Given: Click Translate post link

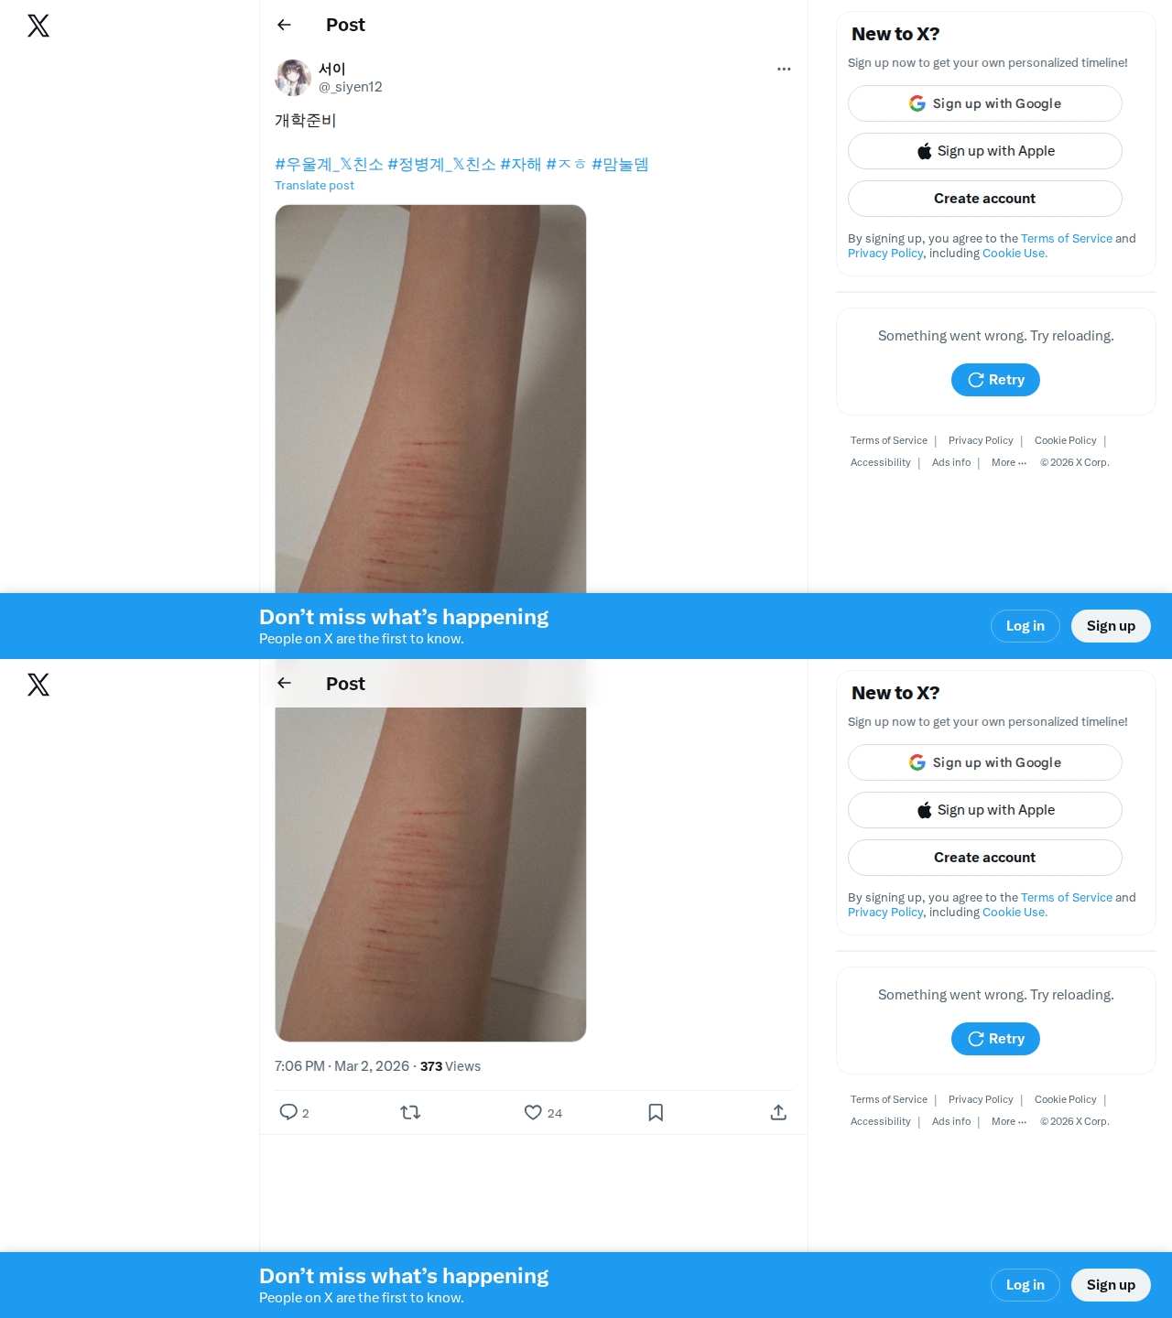Looking at the screenshot, I should 314,185.
